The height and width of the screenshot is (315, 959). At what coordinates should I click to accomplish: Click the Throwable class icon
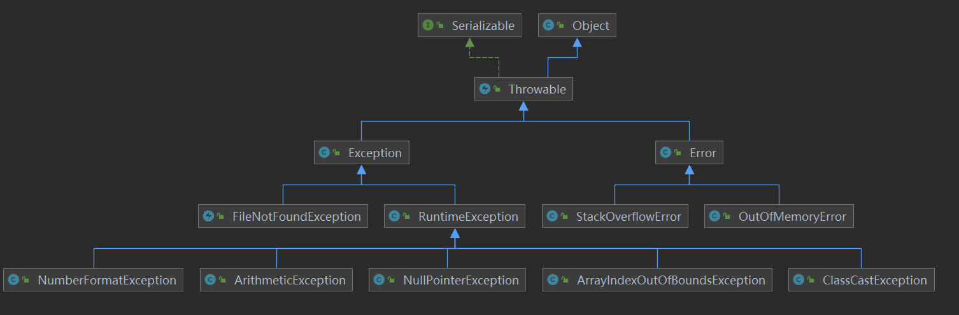point(485,89)
